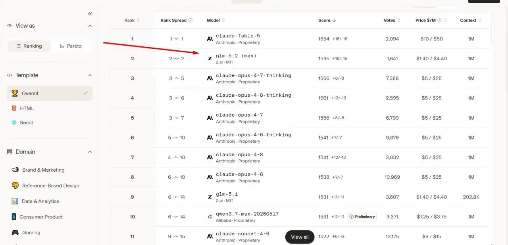
Task: Sort table by Rank column
Action: coord(132,20)
